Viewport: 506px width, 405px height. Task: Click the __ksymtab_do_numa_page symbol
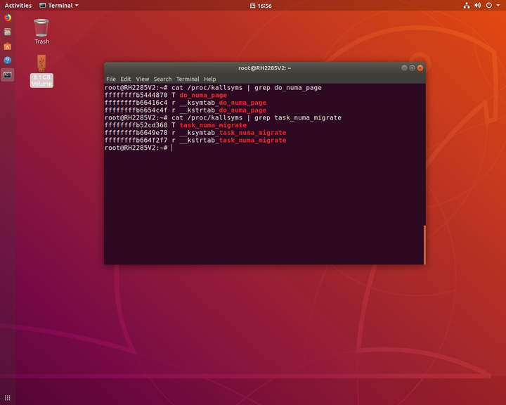(x=223, y=103)
